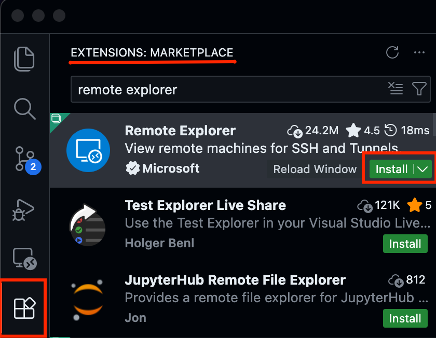Viewport: 436px width, 338px height.
Task: Click inside the remote explorer search field
Action: point(208,89)
